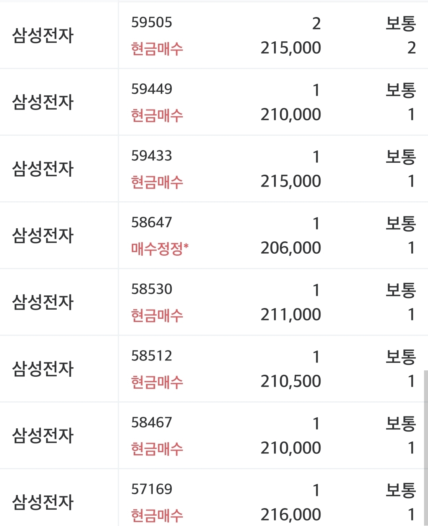The image size is (428, 526).
Task: Tap 현금매수 under order 58530
Action: click(x=157, y=316)
